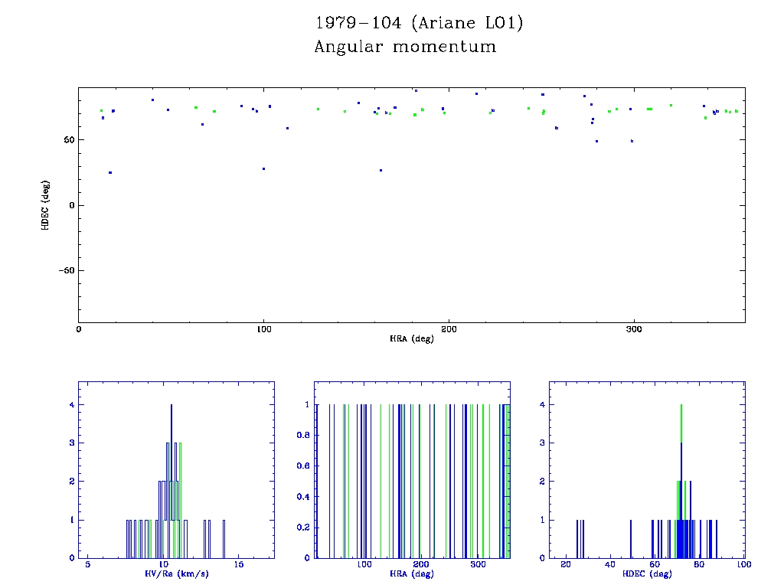Click the '3' y-axis tick of the HV/Re histogram
This screenshot has height=588, width=784.
pos(71,443)
